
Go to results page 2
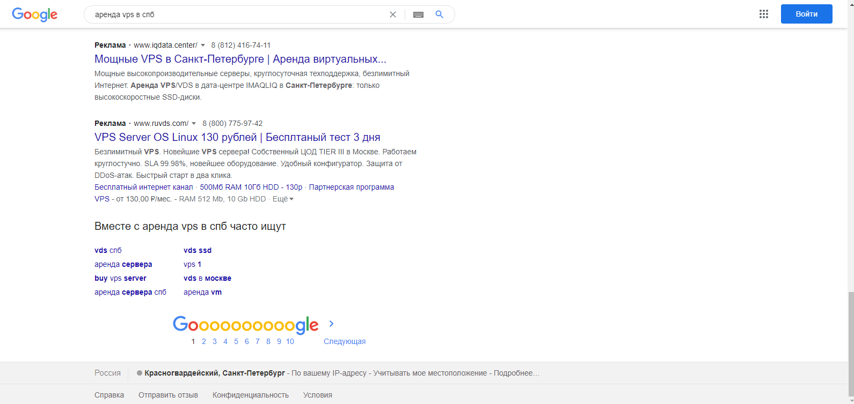click(204, 341)
